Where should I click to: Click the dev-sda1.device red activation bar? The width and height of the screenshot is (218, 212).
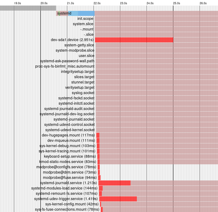pos(134,40)
